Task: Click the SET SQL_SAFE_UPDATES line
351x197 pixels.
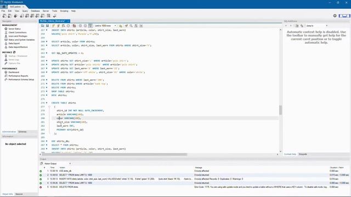Action: tap(67, 53)
